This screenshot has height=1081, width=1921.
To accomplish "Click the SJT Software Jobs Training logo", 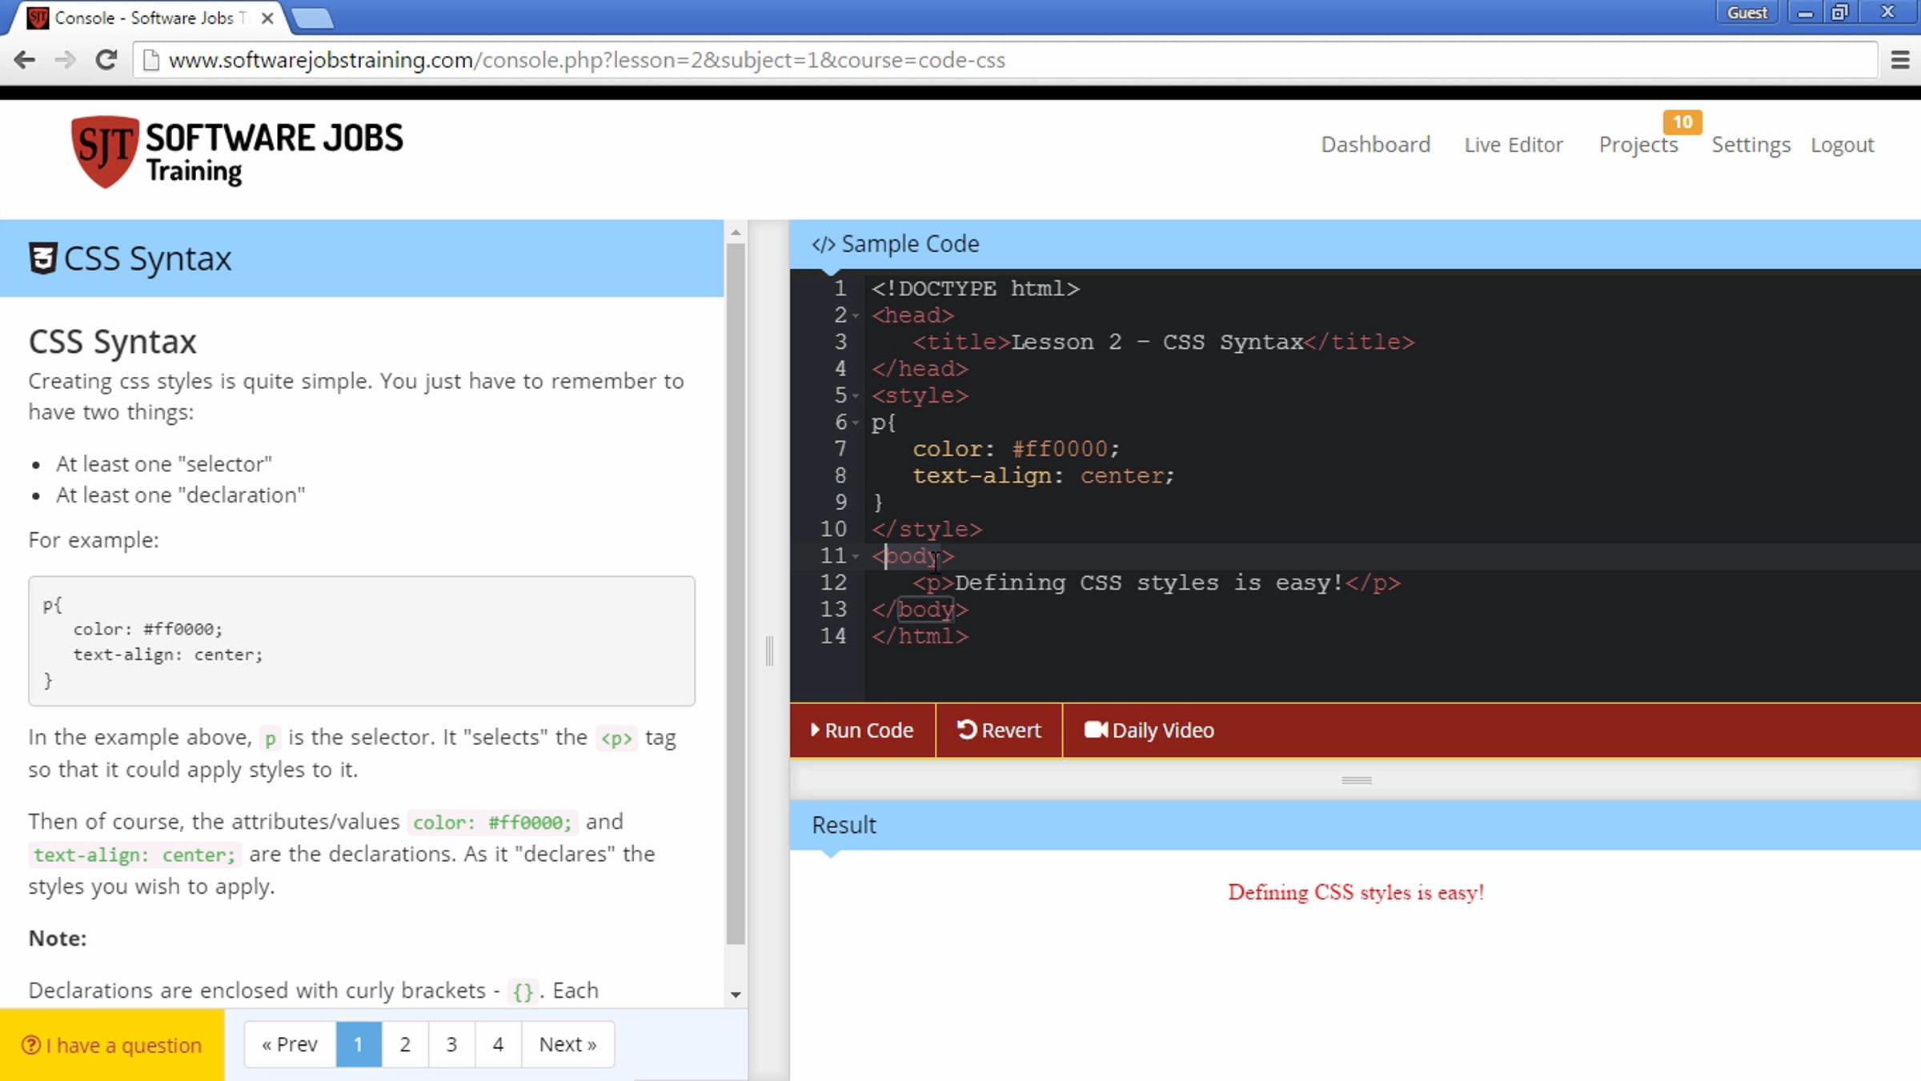I will click(237, 152).
